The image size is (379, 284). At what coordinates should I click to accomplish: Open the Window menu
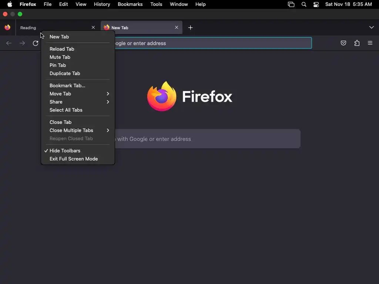coord(179,4)
